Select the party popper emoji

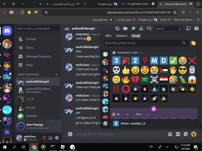[x=126, y=60]
